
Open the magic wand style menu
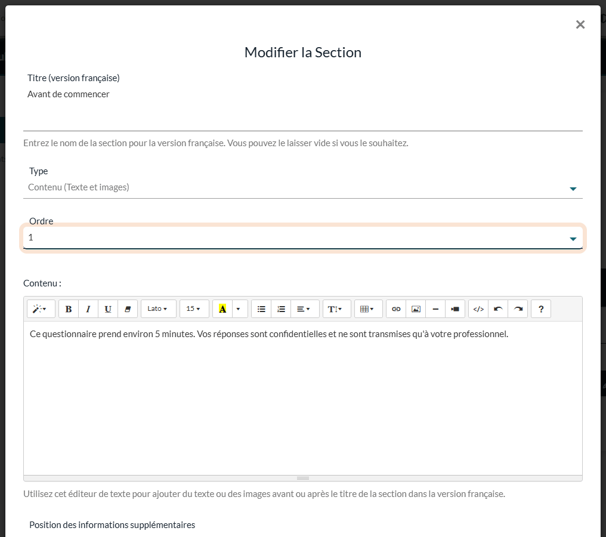(41, 309)
